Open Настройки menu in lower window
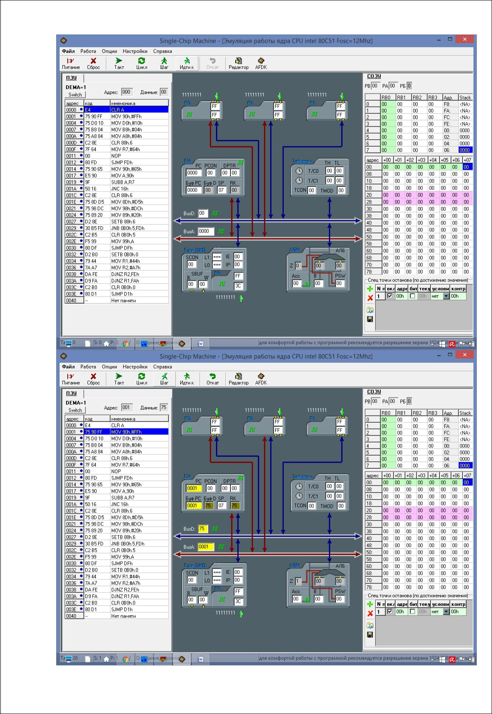This screenshot has height=714, width=492. pyautogui.click(x=135, y=367)
